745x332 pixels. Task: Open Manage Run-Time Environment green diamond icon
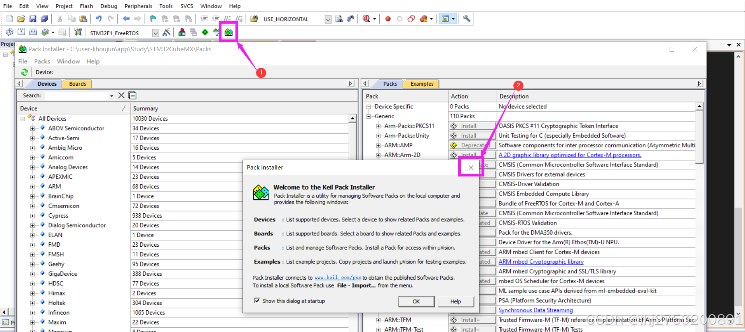(x=205, y=32)
